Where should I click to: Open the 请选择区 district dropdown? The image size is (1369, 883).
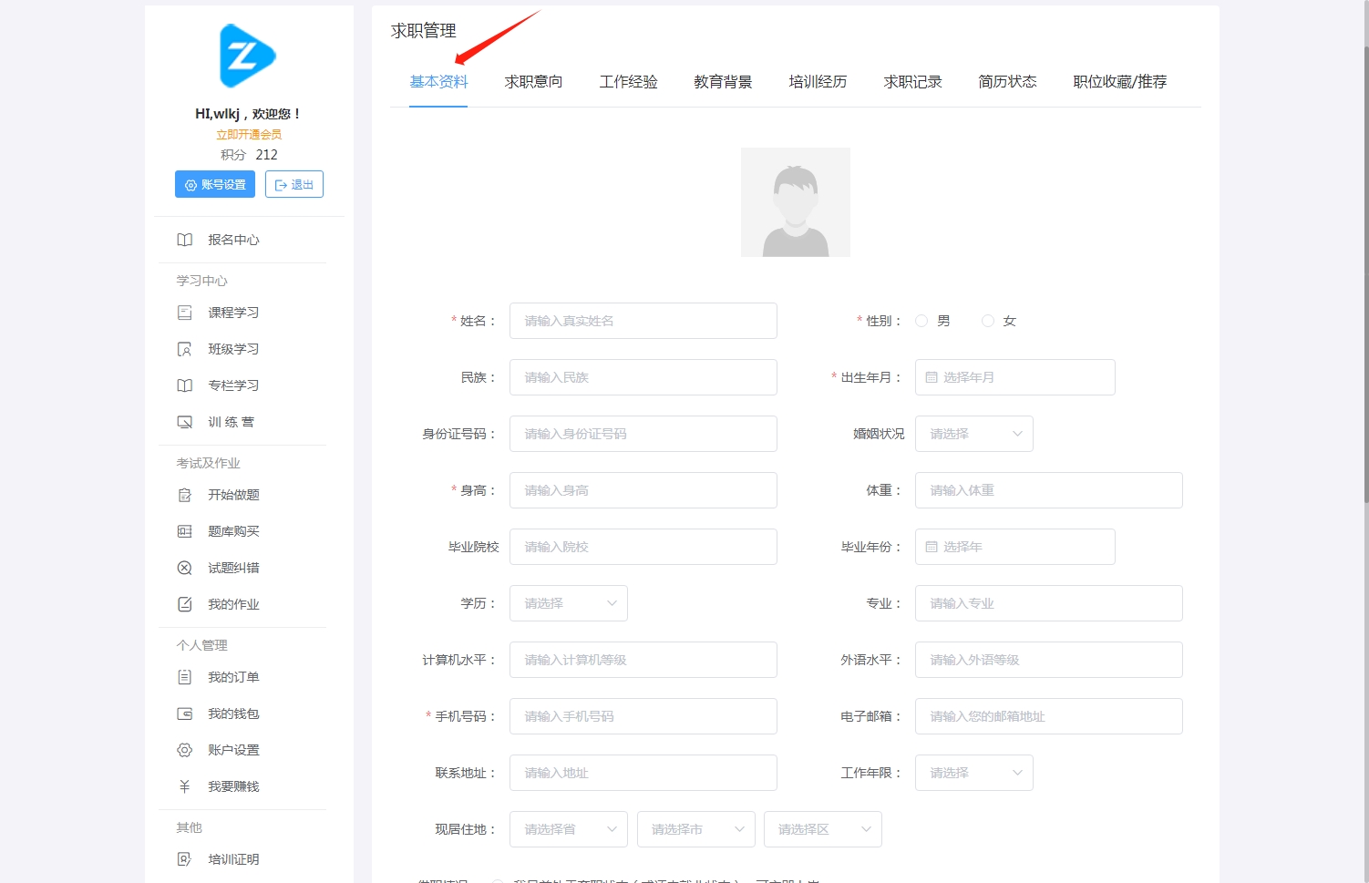click(x=823, y=829)
